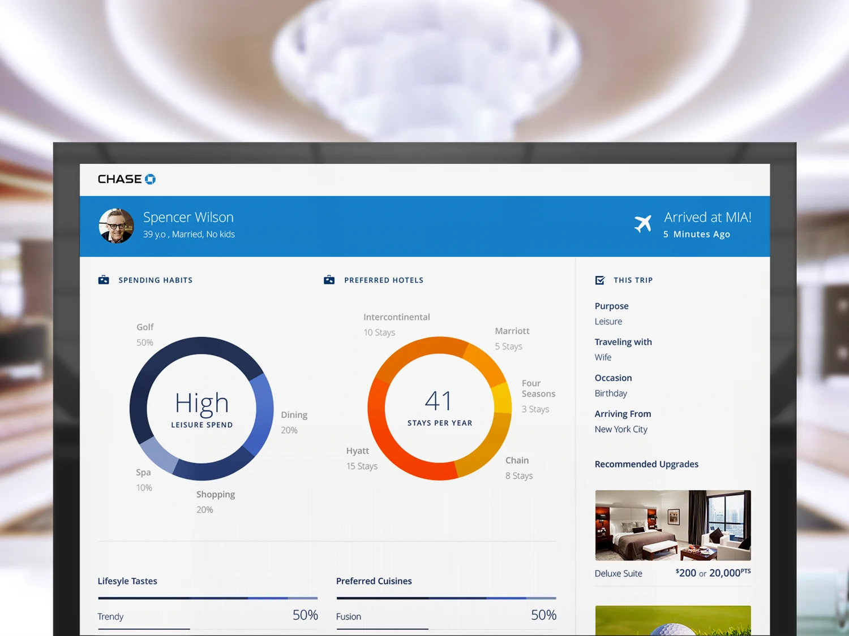Image resolution: width=849 pixels, height=636 pixels.
Task: Click the SPENDING HABITS heading
Action: [156, 280]
